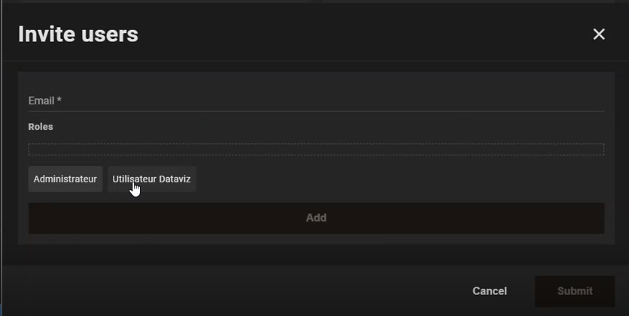Click the Email input field
The height and width of the screenshot is (316, 629).
click(x=316, y=101)
